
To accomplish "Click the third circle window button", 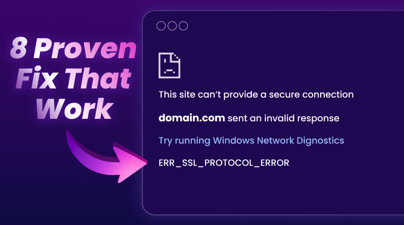I will point(183,26).
